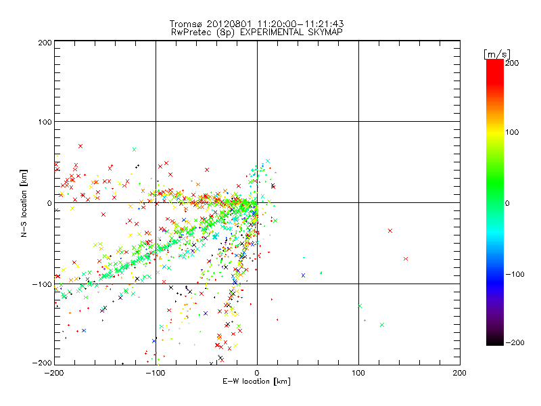Select the RwPretec EXPERIMENTAL SKYMAP subtitle
The width and height of the screenshot is (541, 406).
tap(256, 32)
